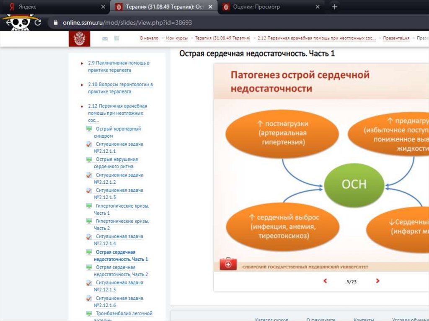
Task: Open the messages envelope icon
Action: click(105, 39)
